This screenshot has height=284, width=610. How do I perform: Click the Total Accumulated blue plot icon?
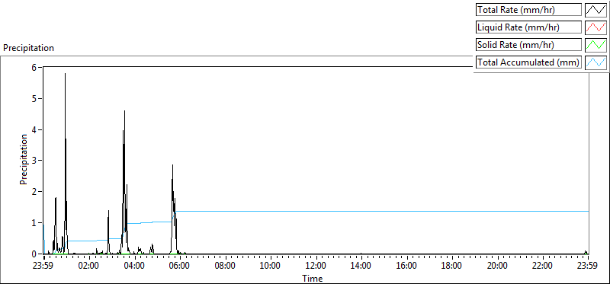596,62
